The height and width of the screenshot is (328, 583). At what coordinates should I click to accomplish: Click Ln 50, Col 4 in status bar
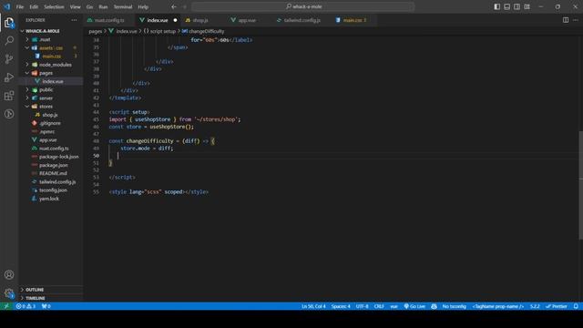point(313,306)
